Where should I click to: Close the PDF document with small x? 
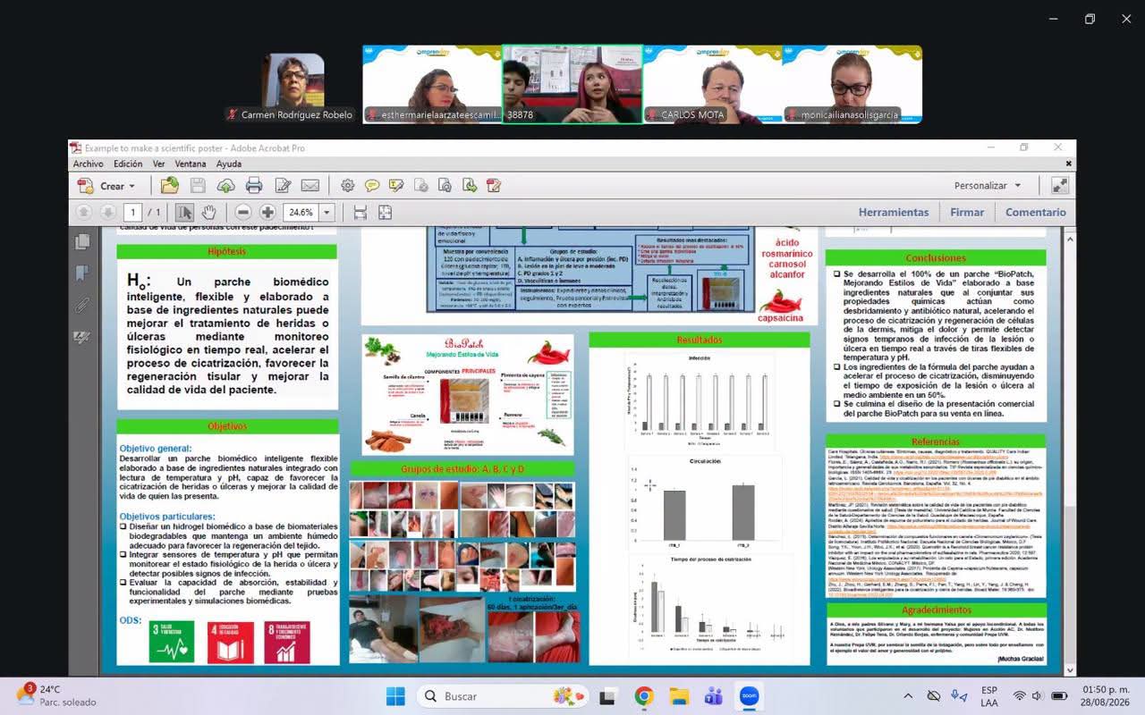(x=1068, y=164)
